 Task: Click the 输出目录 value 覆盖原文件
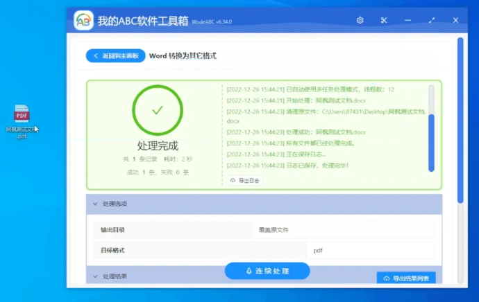[x=274, y=230]
